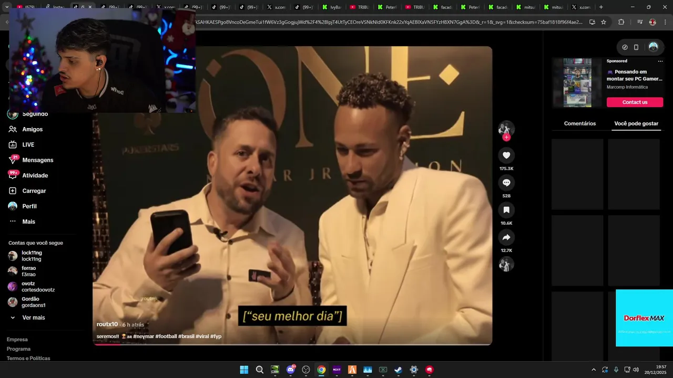This screenshot has width=673, height=378.
Task: Click the Empresa footer link
Action: coord(17,340)
